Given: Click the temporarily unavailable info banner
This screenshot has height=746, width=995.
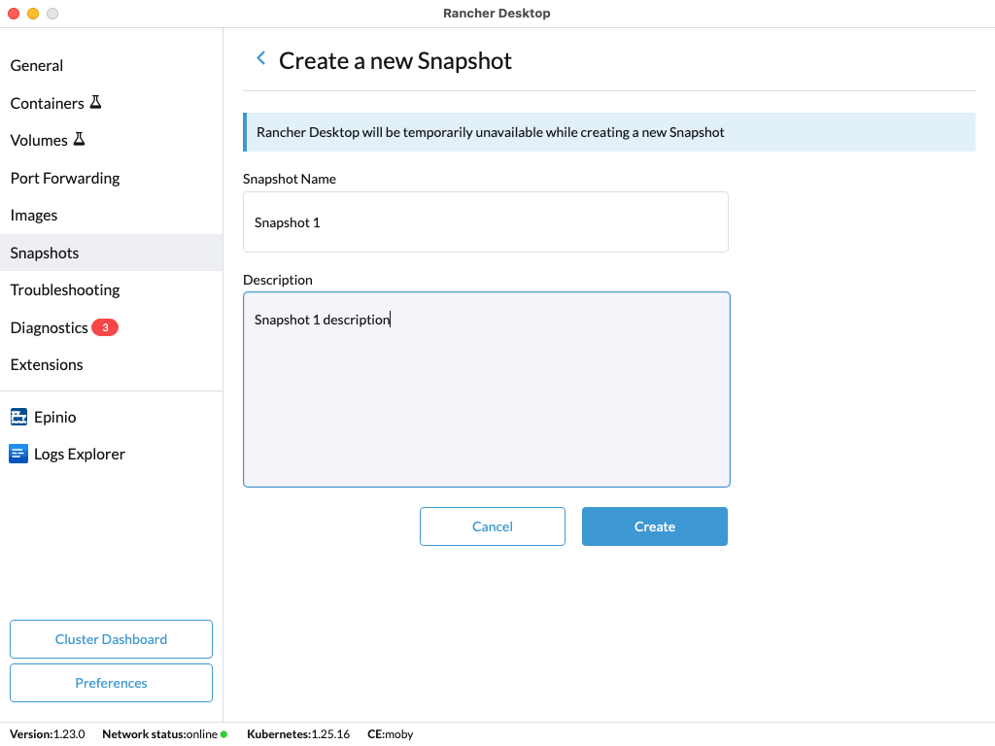Looking at the screenshot, I should point(609,132).
